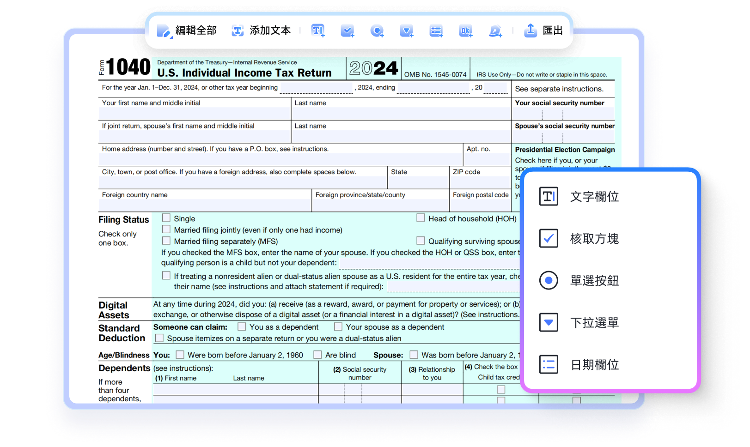Click the Foreign country name field

[x=204, y=205]
